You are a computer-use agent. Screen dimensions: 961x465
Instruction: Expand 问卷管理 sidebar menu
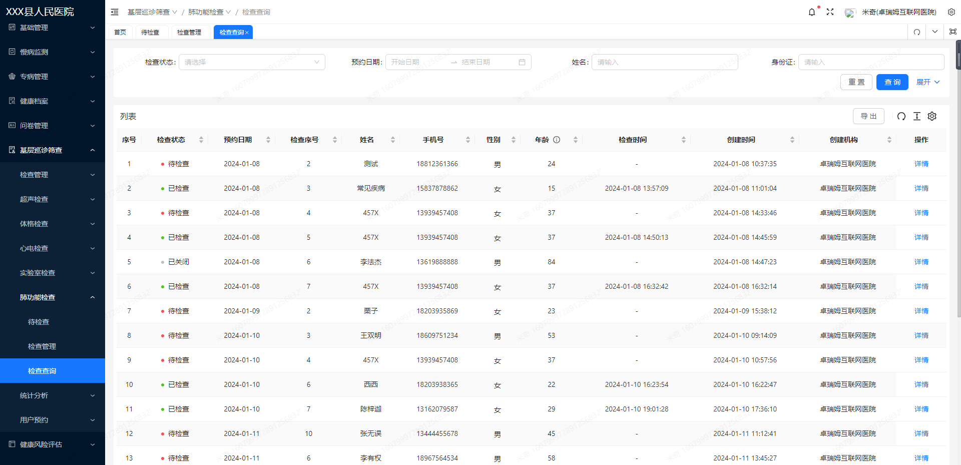pyautogui.click(x=53, y=126)
